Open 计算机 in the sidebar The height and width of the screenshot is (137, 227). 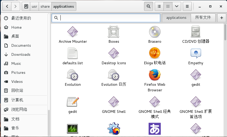(x=24, y=100)
